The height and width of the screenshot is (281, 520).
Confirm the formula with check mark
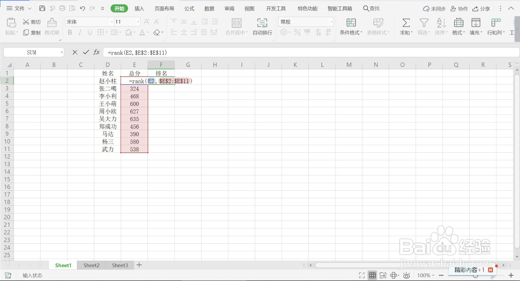(x=86, y=52)
